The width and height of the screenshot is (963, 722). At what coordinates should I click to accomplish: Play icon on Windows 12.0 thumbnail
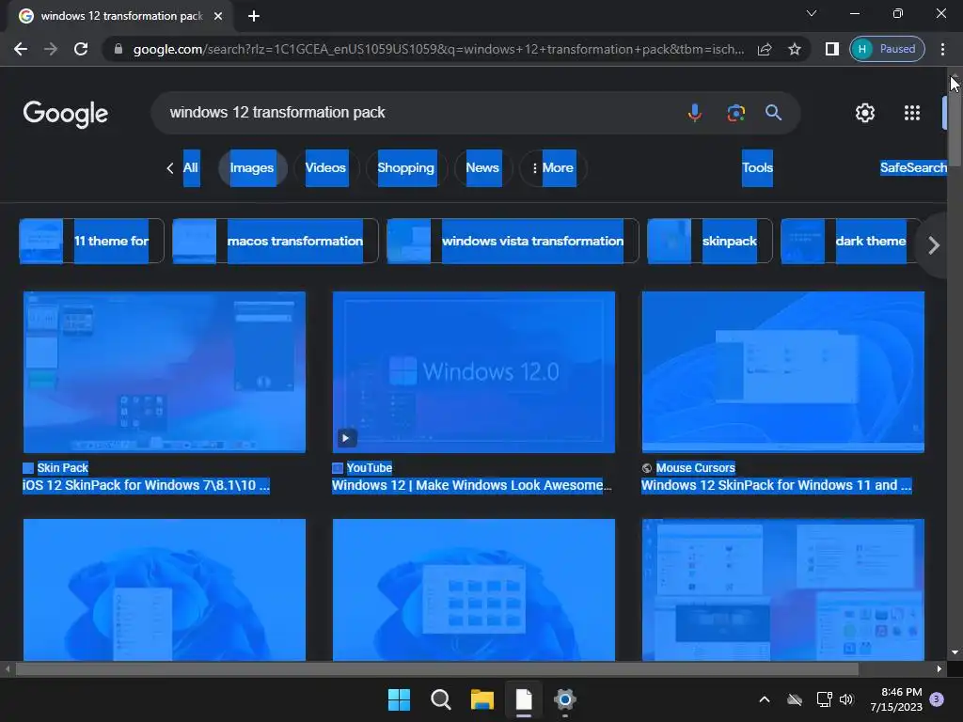tap(346, 438)
